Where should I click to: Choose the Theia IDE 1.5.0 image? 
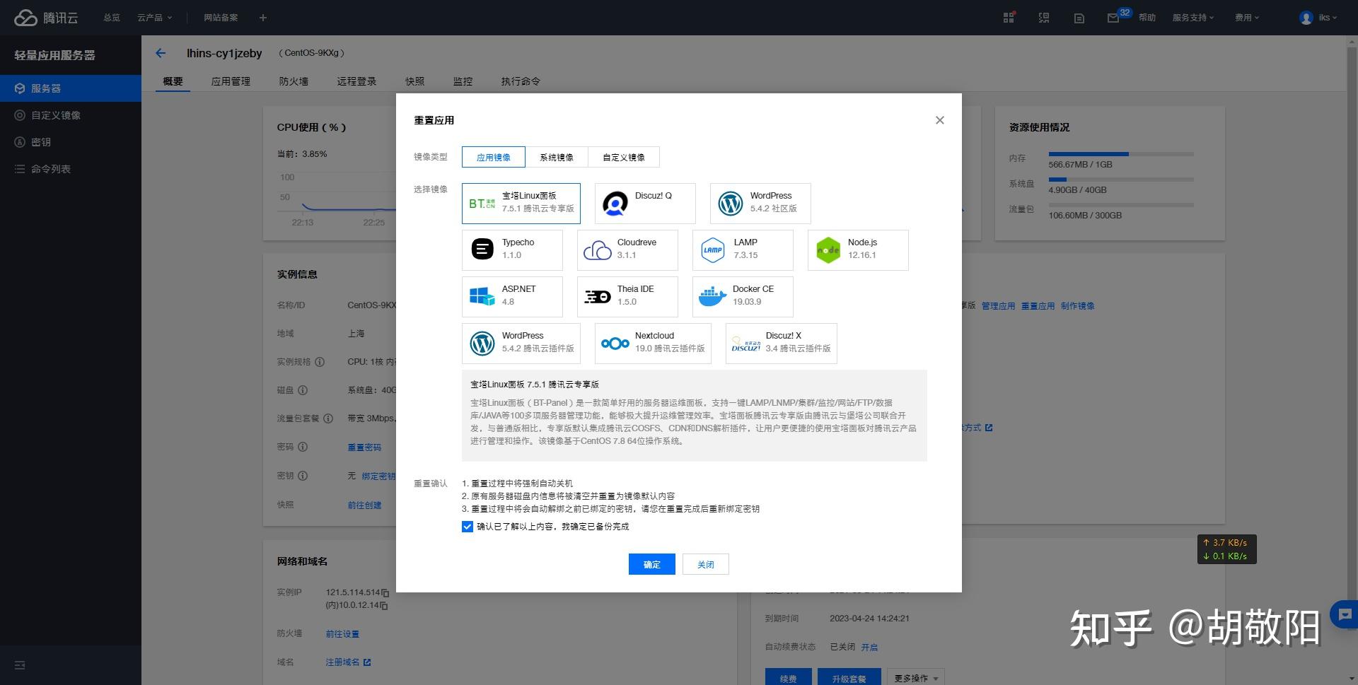[627, 296]
